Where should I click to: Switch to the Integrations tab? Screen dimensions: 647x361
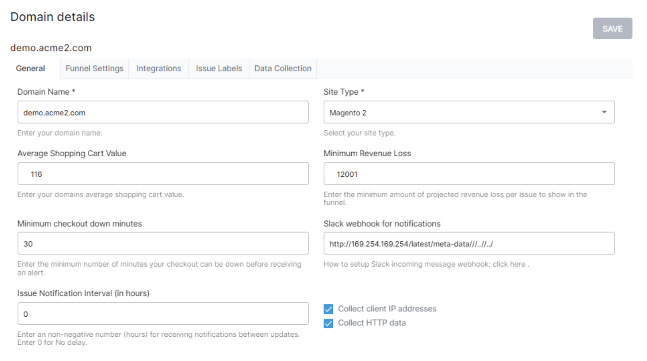159,69
